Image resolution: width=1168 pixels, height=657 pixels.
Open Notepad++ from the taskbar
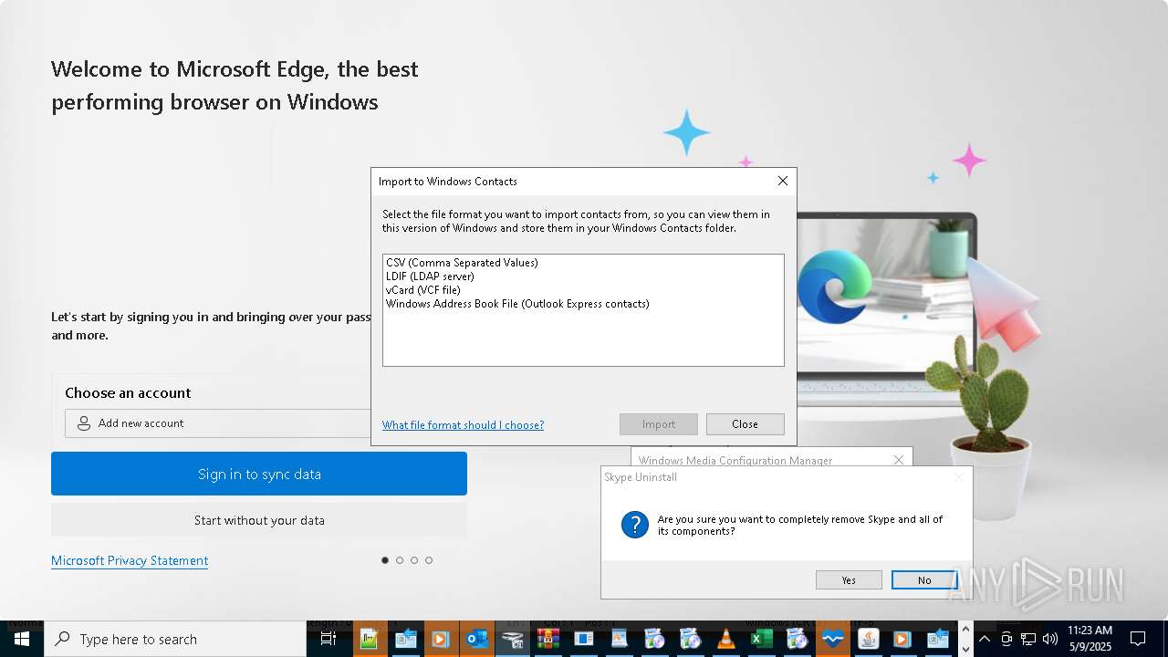(369, 639)
